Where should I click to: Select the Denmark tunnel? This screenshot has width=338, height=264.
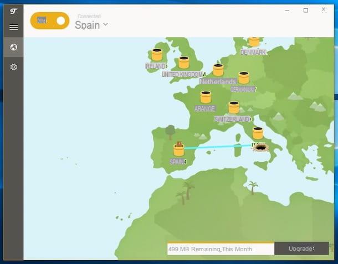254,42
